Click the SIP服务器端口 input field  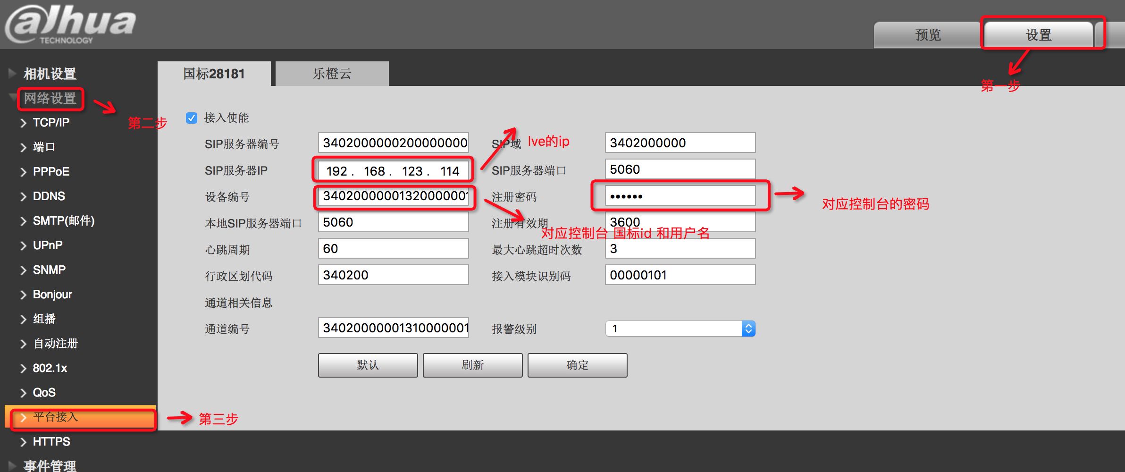click(x=680, y=169)
